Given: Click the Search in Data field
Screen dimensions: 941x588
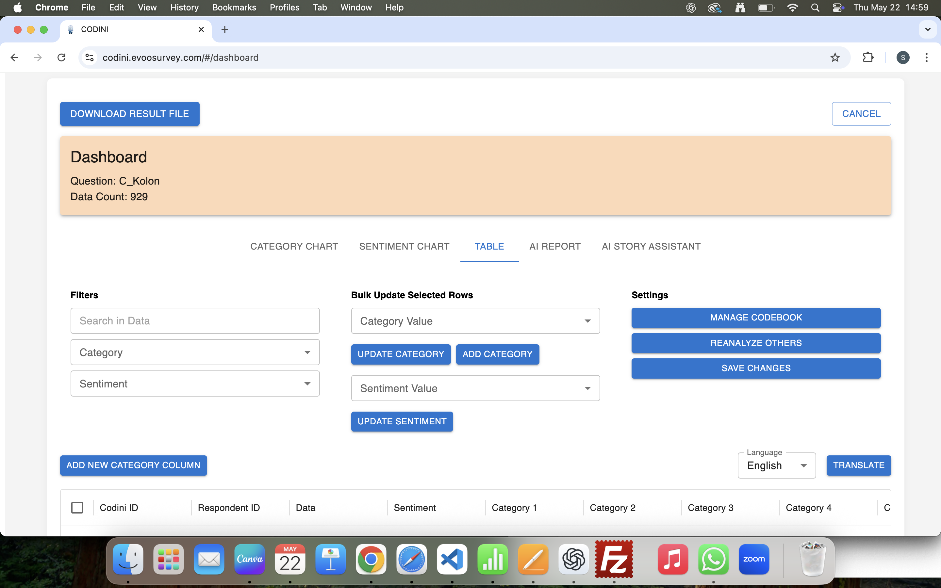Looking at the screenshot, I should (x=195, y=321).
